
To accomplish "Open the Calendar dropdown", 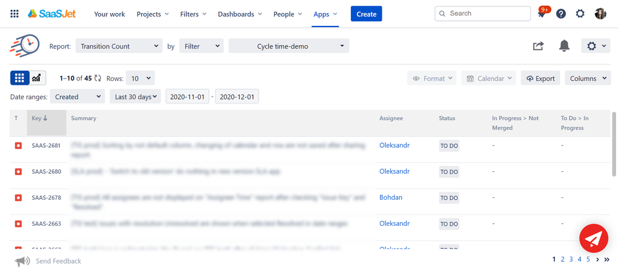I will [489, 78].
